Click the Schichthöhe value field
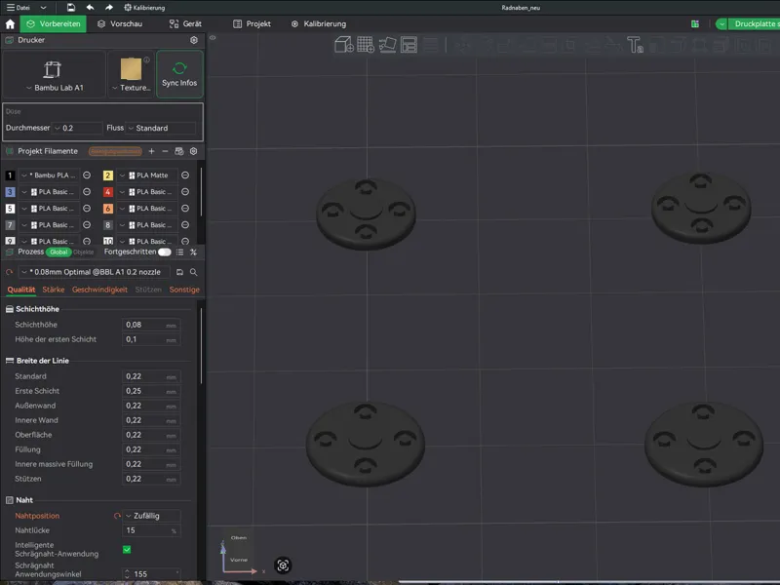 tap(151, 325)
